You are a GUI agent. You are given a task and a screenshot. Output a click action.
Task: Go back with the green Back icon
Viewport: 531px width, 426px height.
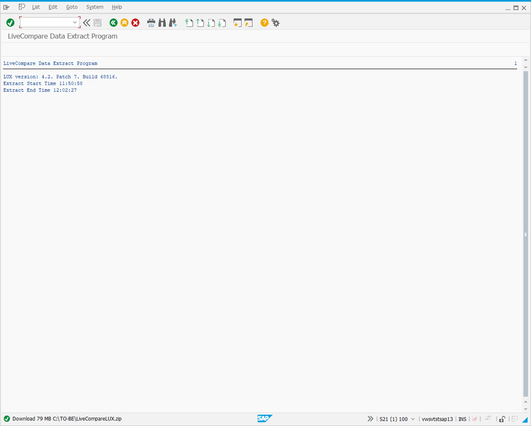tap(113, 23)
